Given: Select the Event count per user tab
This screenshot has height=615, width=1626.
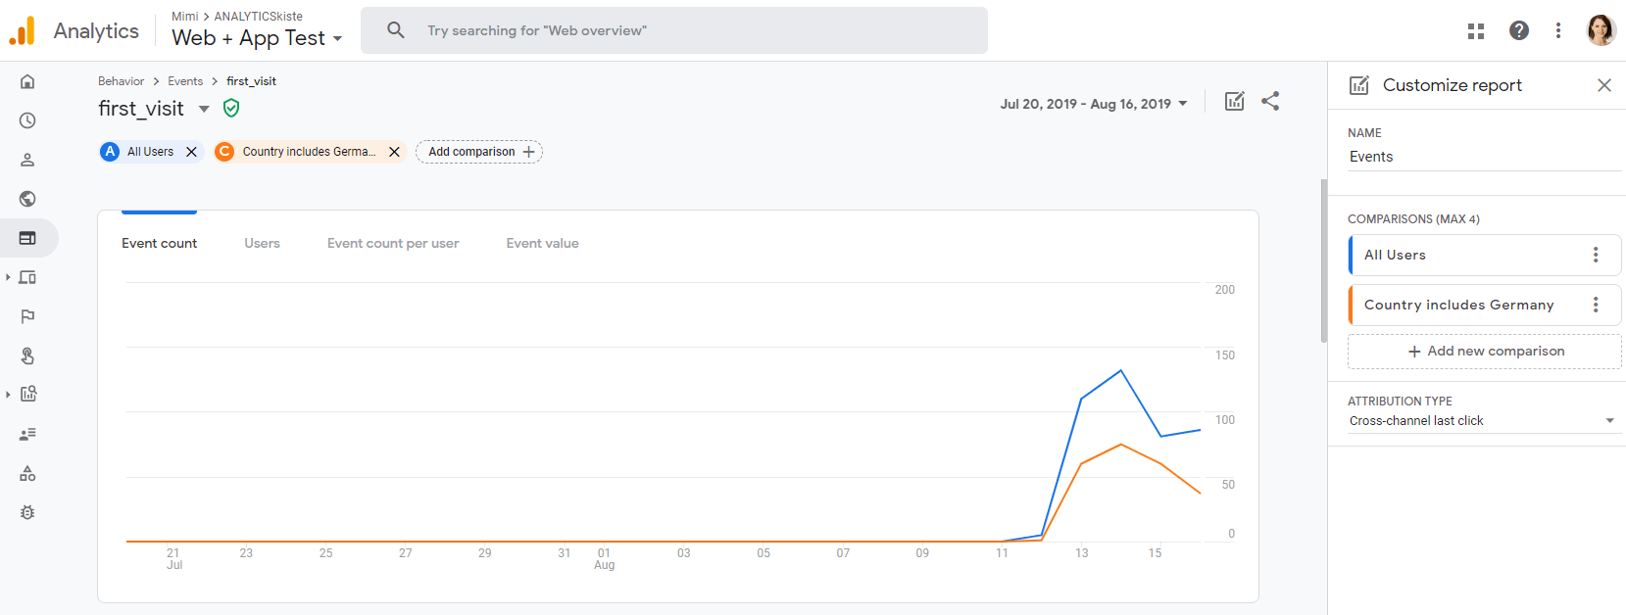Looking at the screenshot, I should [x=393, y=243].
